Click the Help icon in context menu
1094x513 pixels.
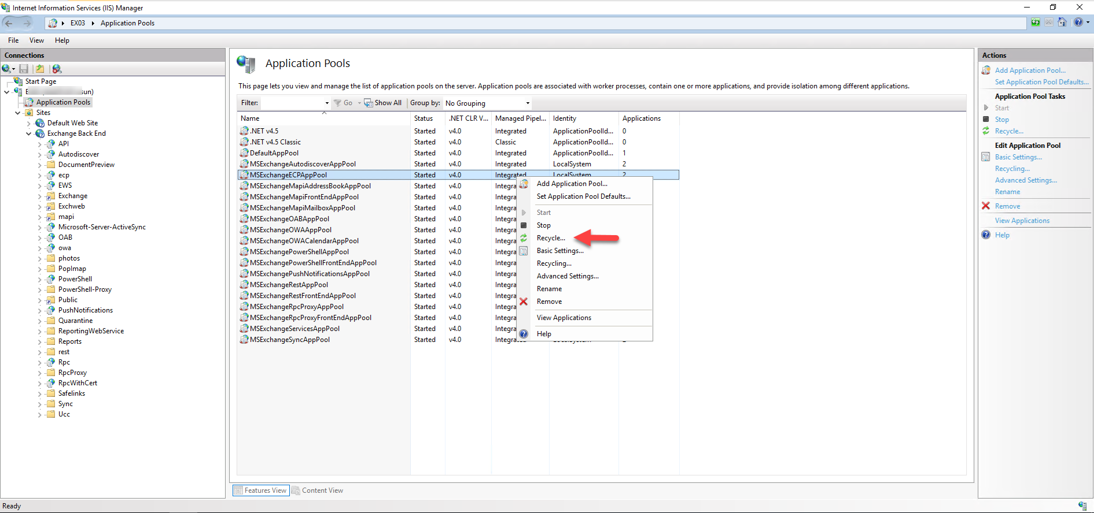524,334
